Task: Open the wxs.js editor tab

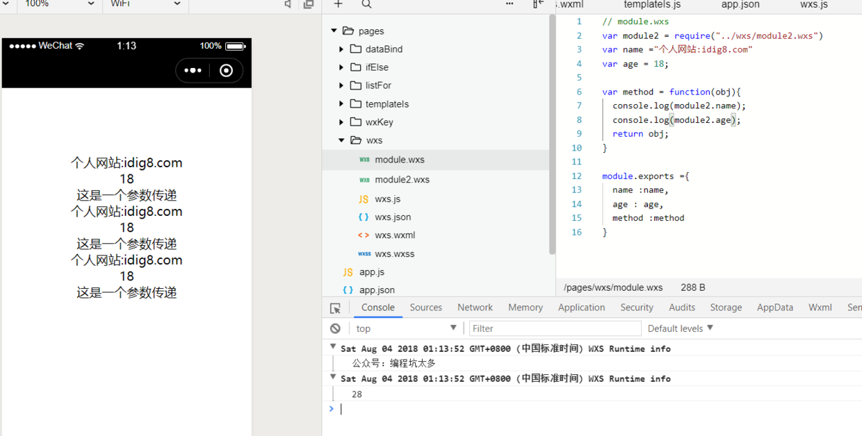Action: [x=814, y=4]
